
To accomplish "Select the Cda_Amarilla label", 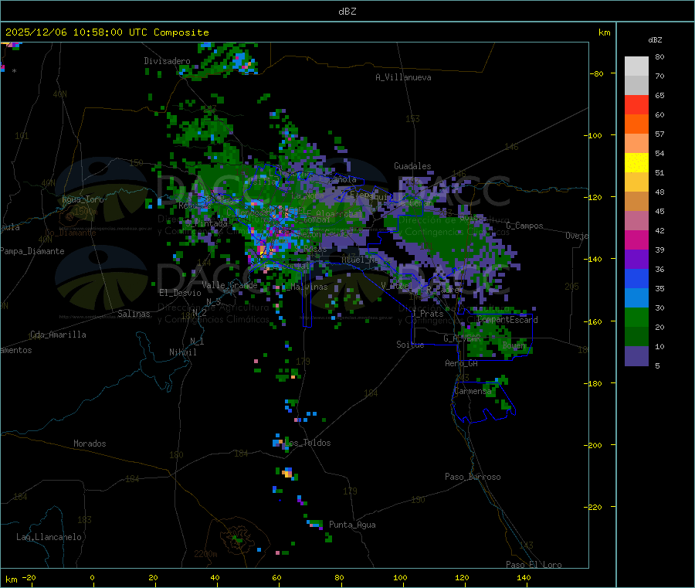I will [58, 335].
